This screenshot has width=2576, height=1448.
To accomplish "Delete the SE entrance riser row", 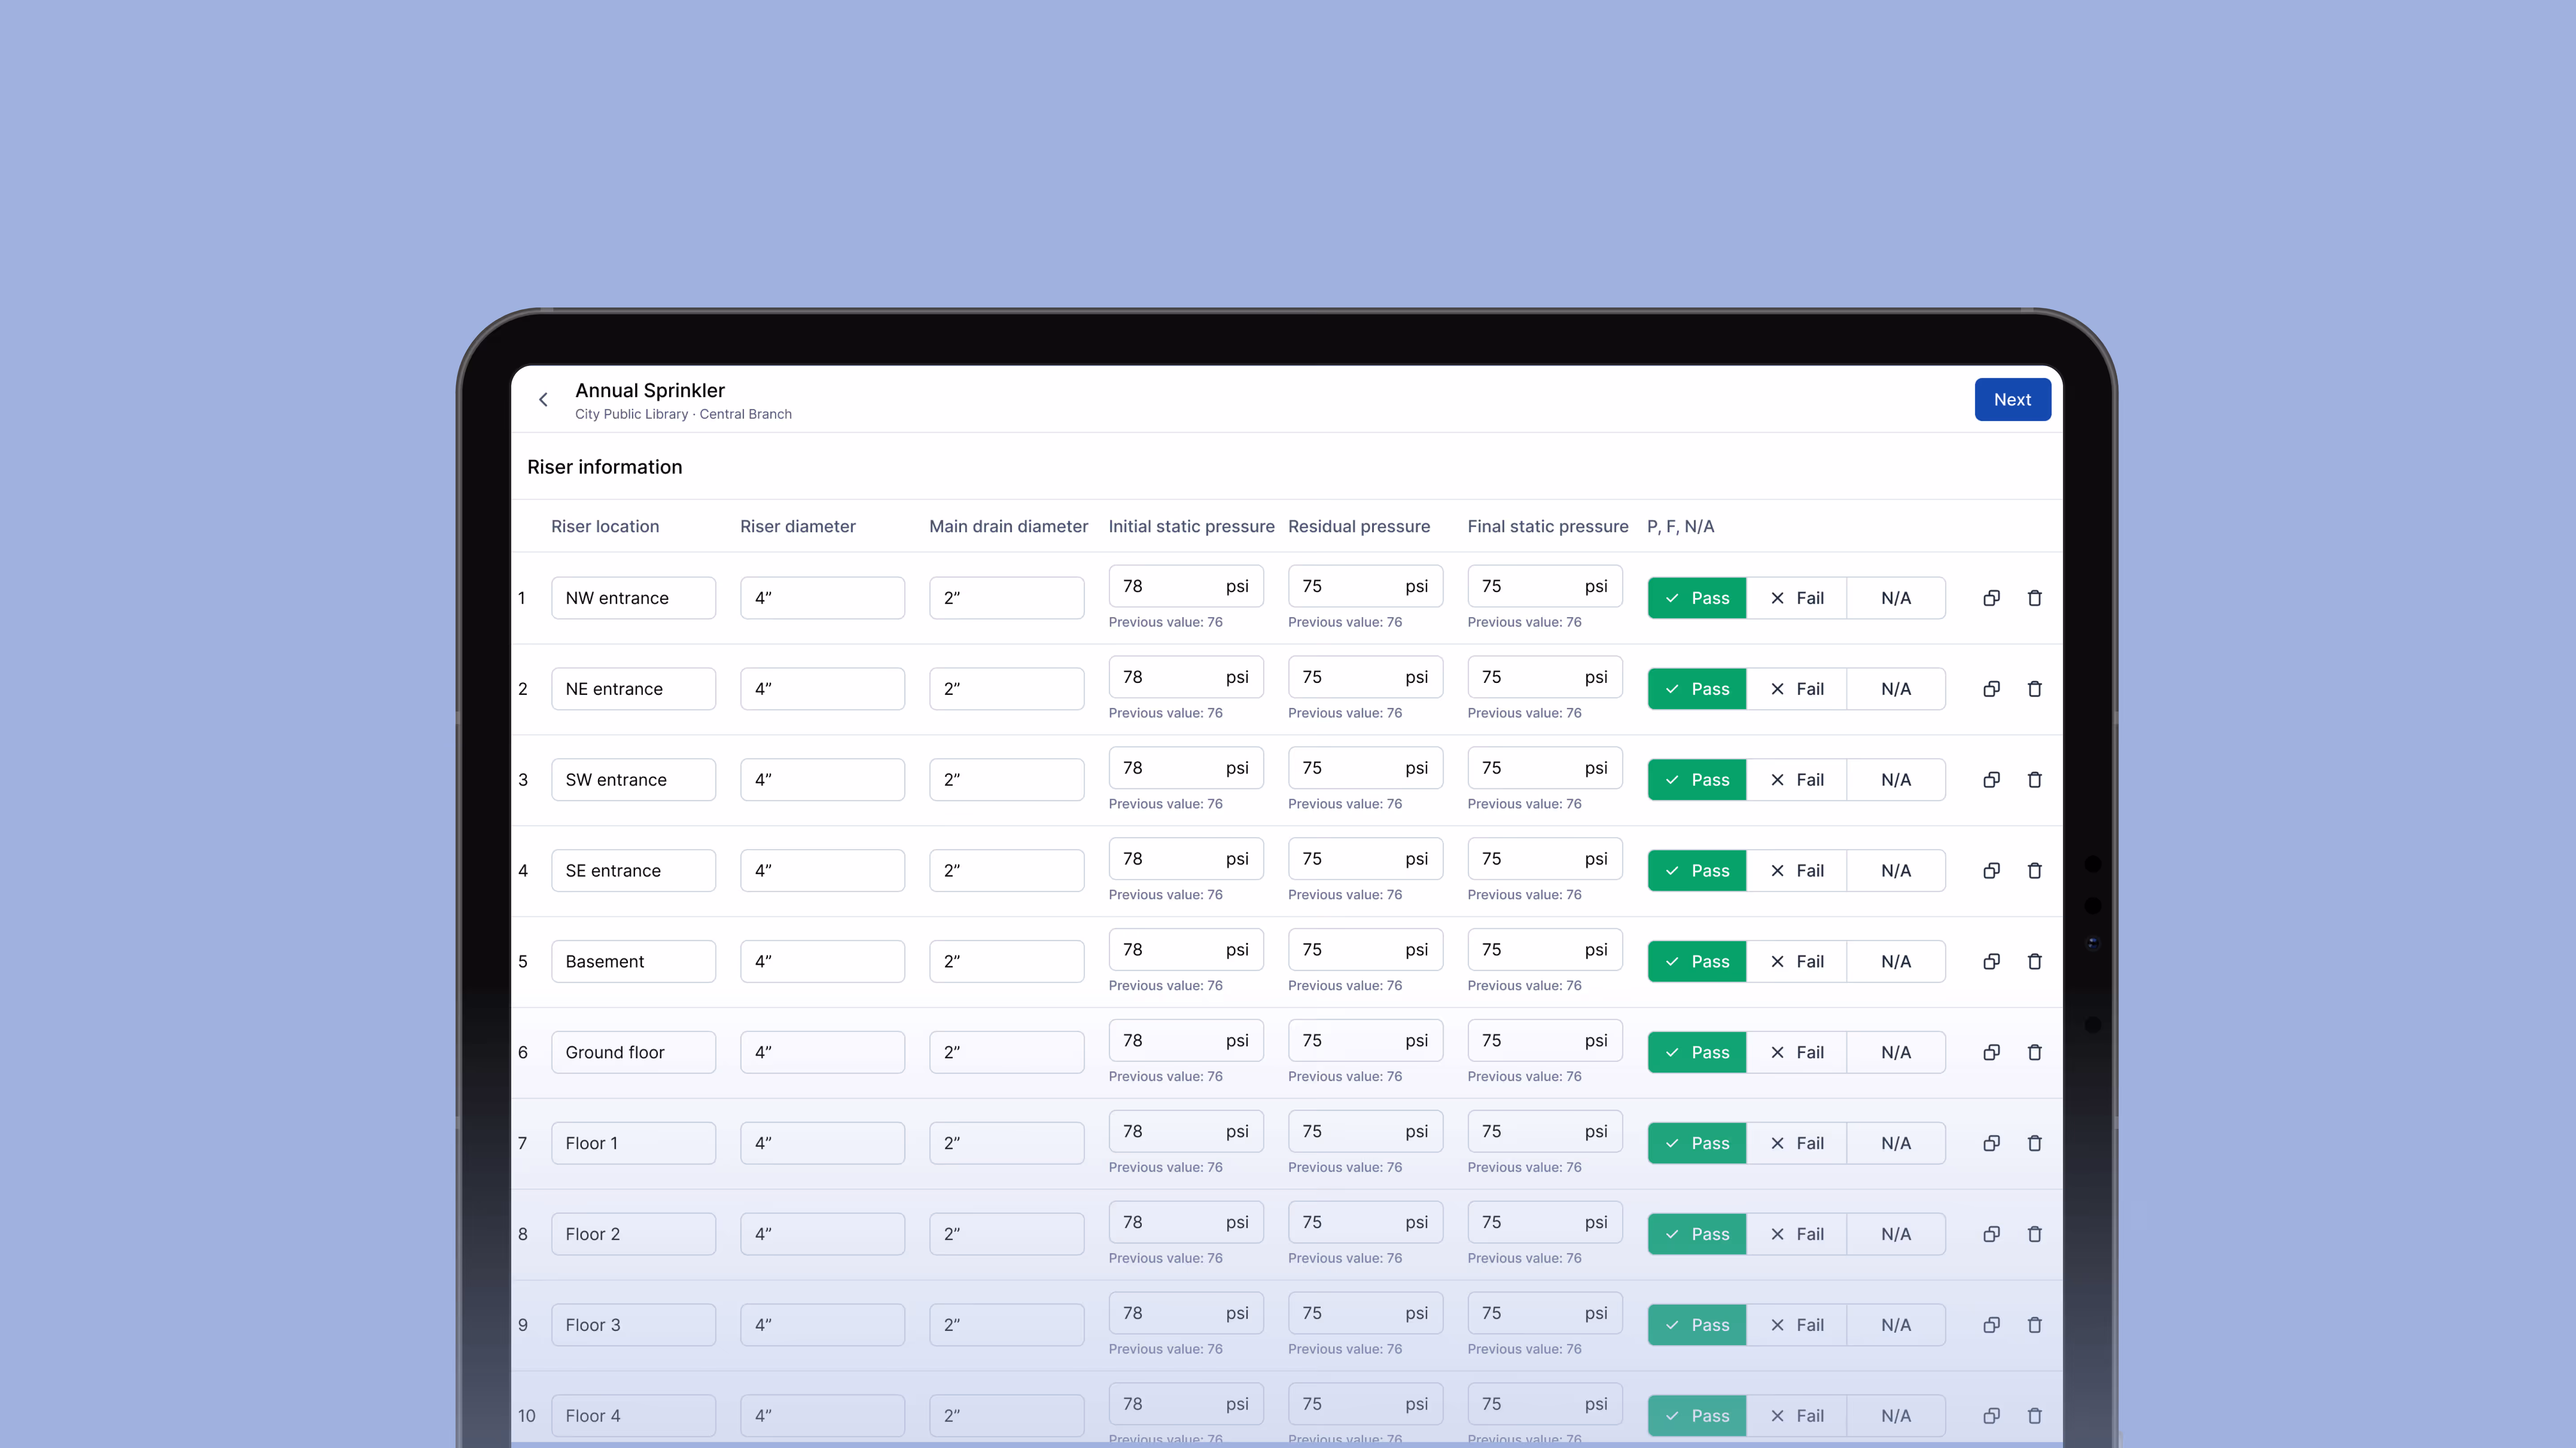I will 2034,871.
